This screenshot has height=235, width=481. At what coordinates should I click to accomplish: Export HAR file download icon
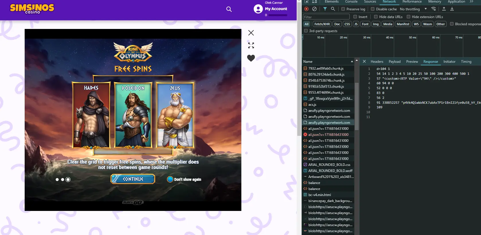452,9
